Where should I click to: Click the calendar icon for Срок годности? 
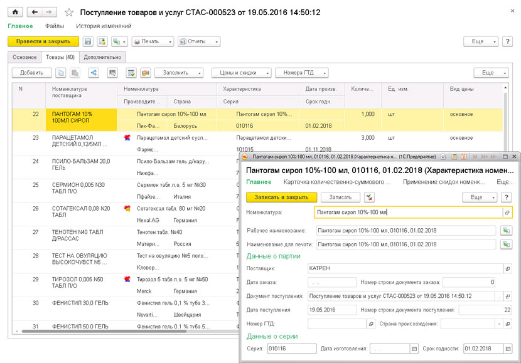[505, 349]
